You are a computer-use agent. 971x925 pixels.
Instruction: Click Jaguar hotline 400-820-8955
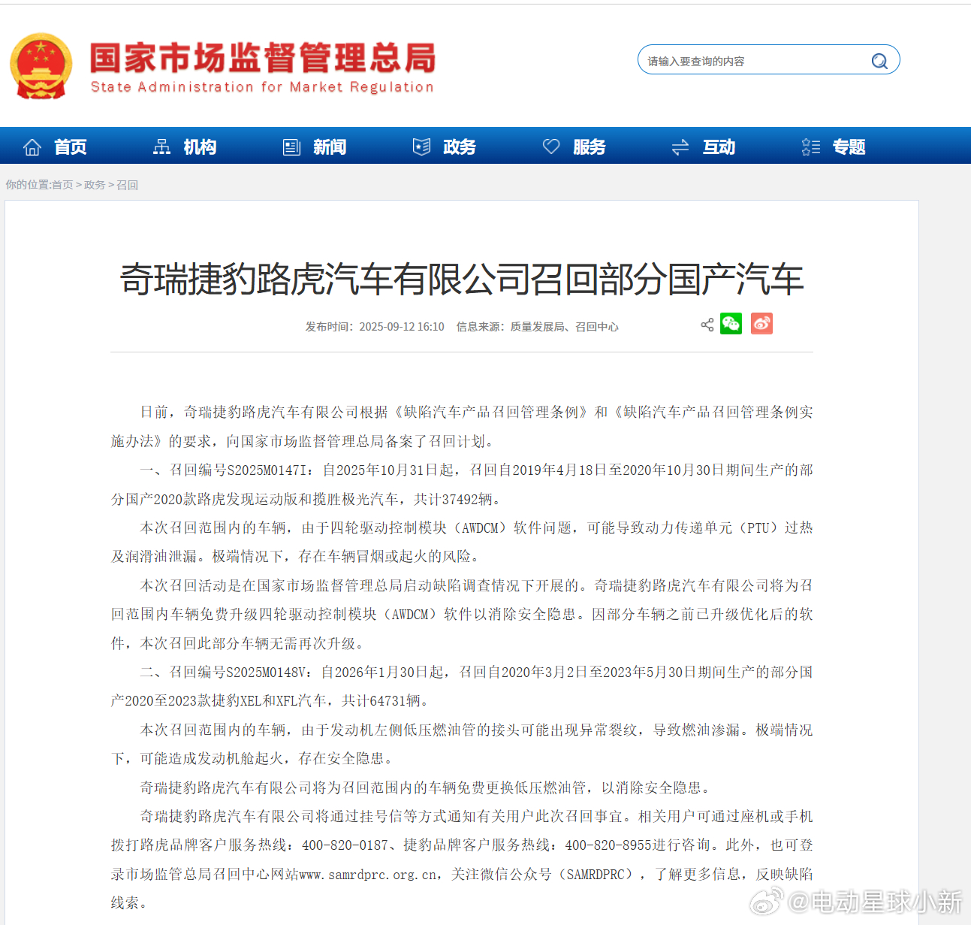point(608,845)
